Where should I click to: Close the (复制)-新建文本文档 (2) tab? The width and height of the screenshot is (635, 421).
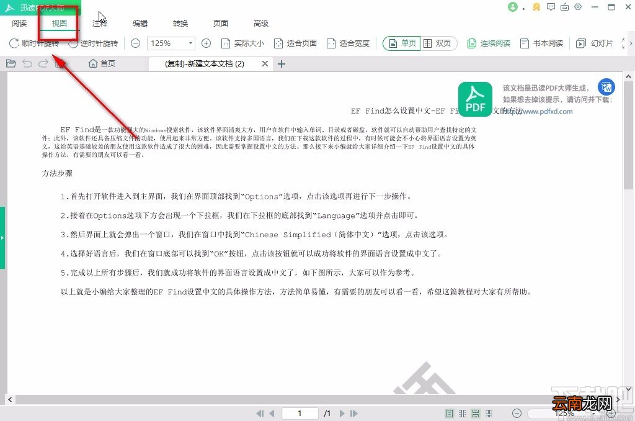[x=265, y=64]
